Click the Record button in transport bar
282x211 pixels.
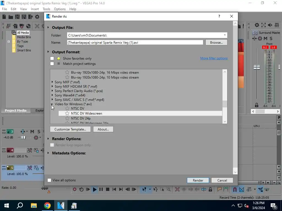coord(75,189)
